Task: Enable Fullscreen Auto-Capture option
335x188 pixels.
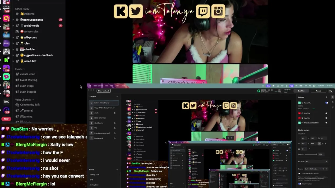Action: click(299, 173)
